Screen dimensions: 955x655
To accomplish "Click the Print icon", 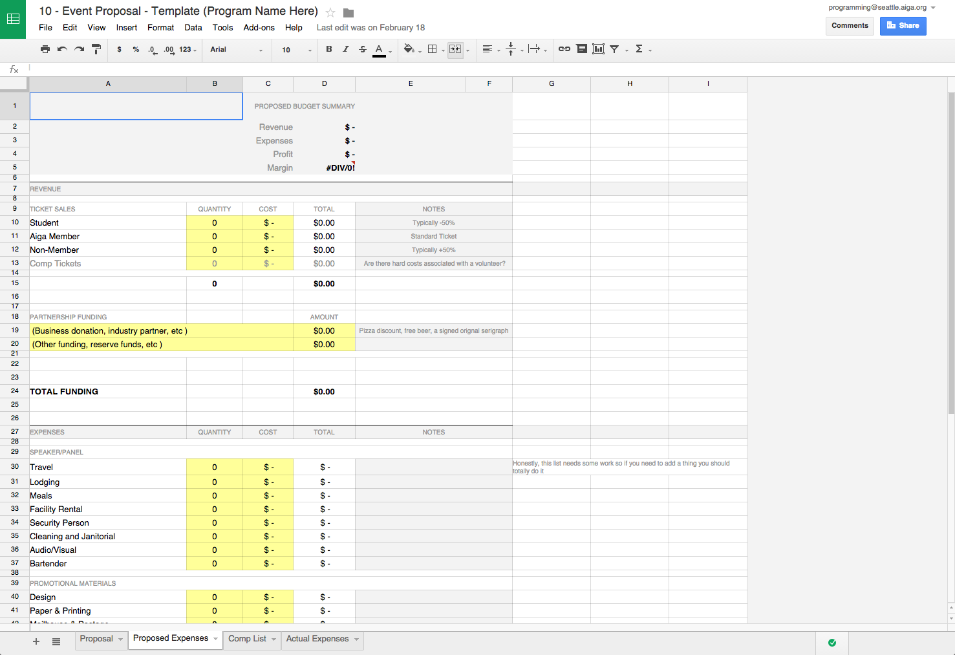I will point(45,49).
